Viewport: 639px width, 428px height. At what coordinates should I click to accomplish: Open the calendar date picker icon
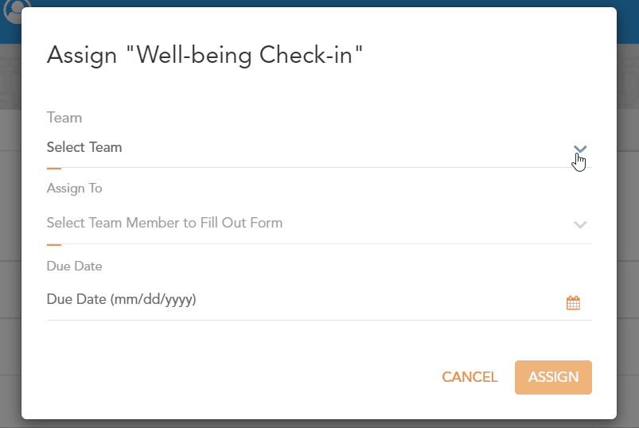(573, 302)
